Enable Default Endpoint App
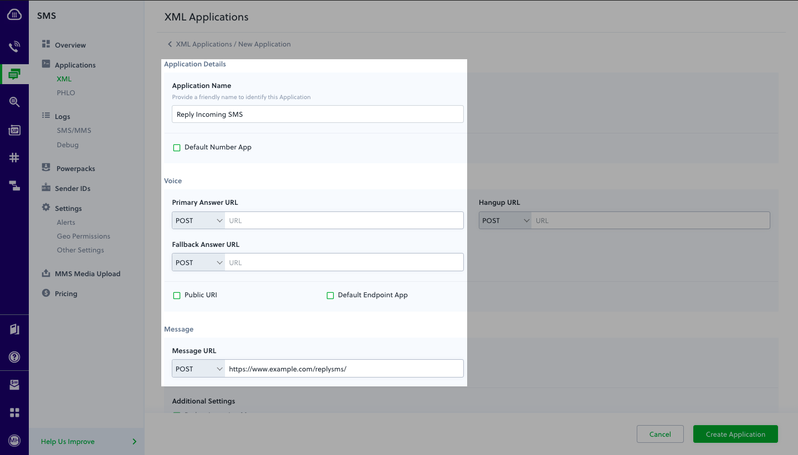Image resolution: width=798 pixels, height=455 pixels. pyautogui.click(x=330, y=295)
